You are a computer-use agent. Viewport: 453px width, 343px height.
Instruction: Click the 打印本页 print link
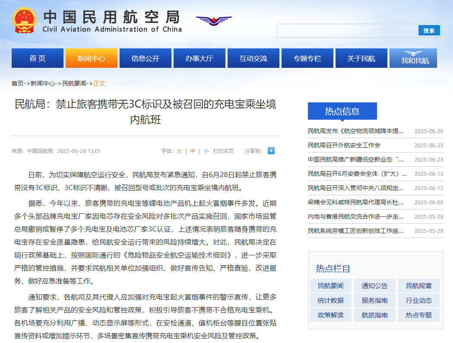[223, 151]
